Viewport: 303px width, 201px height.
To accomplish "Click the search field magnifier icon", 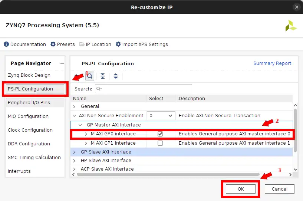I will pos(99,89).
